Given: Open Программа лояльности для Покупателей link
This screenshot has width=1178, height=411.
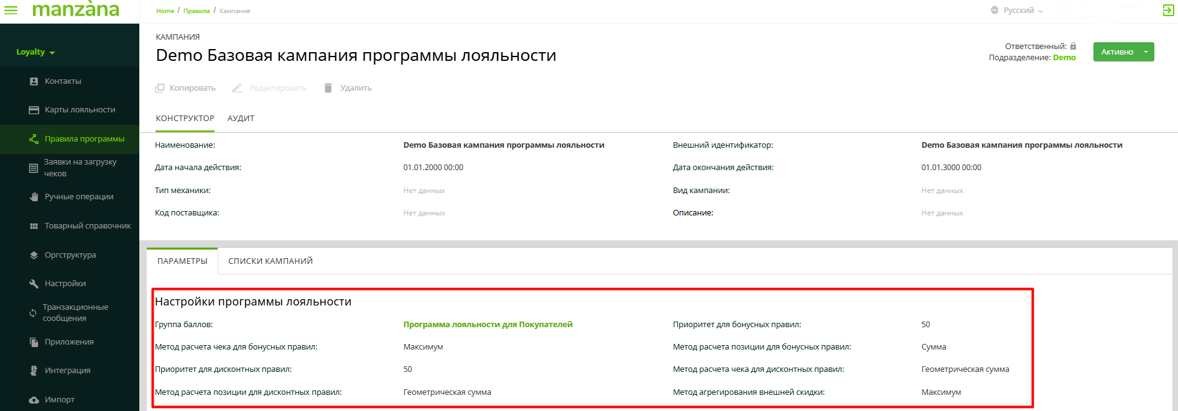Looking at the screenshot, I should click(x=488, y=325).
